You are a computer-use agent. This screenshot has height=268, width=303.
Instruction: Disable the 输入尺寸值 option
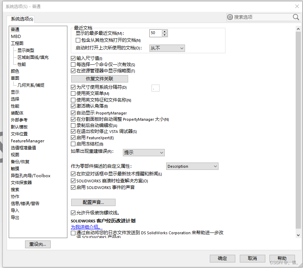click(73, 58)
